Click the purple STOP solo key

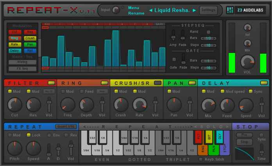point(225,150)
